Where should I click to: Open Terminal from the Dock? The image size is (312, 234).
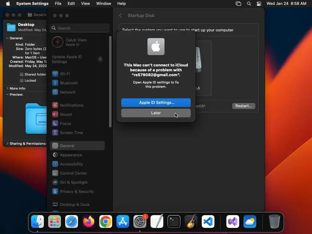(x=174, y=221)
